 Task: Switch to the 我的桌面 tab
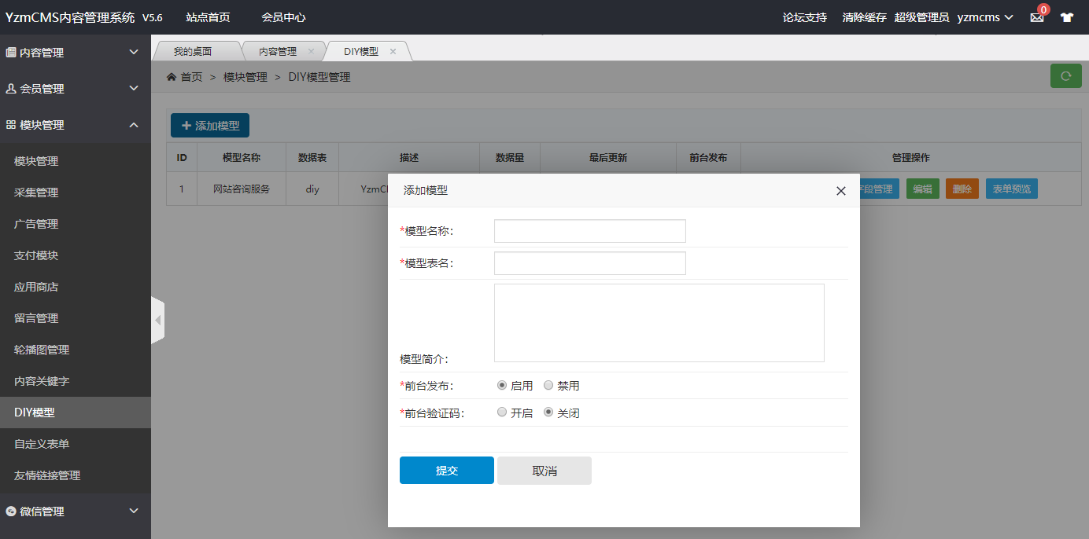pos(193,52)
